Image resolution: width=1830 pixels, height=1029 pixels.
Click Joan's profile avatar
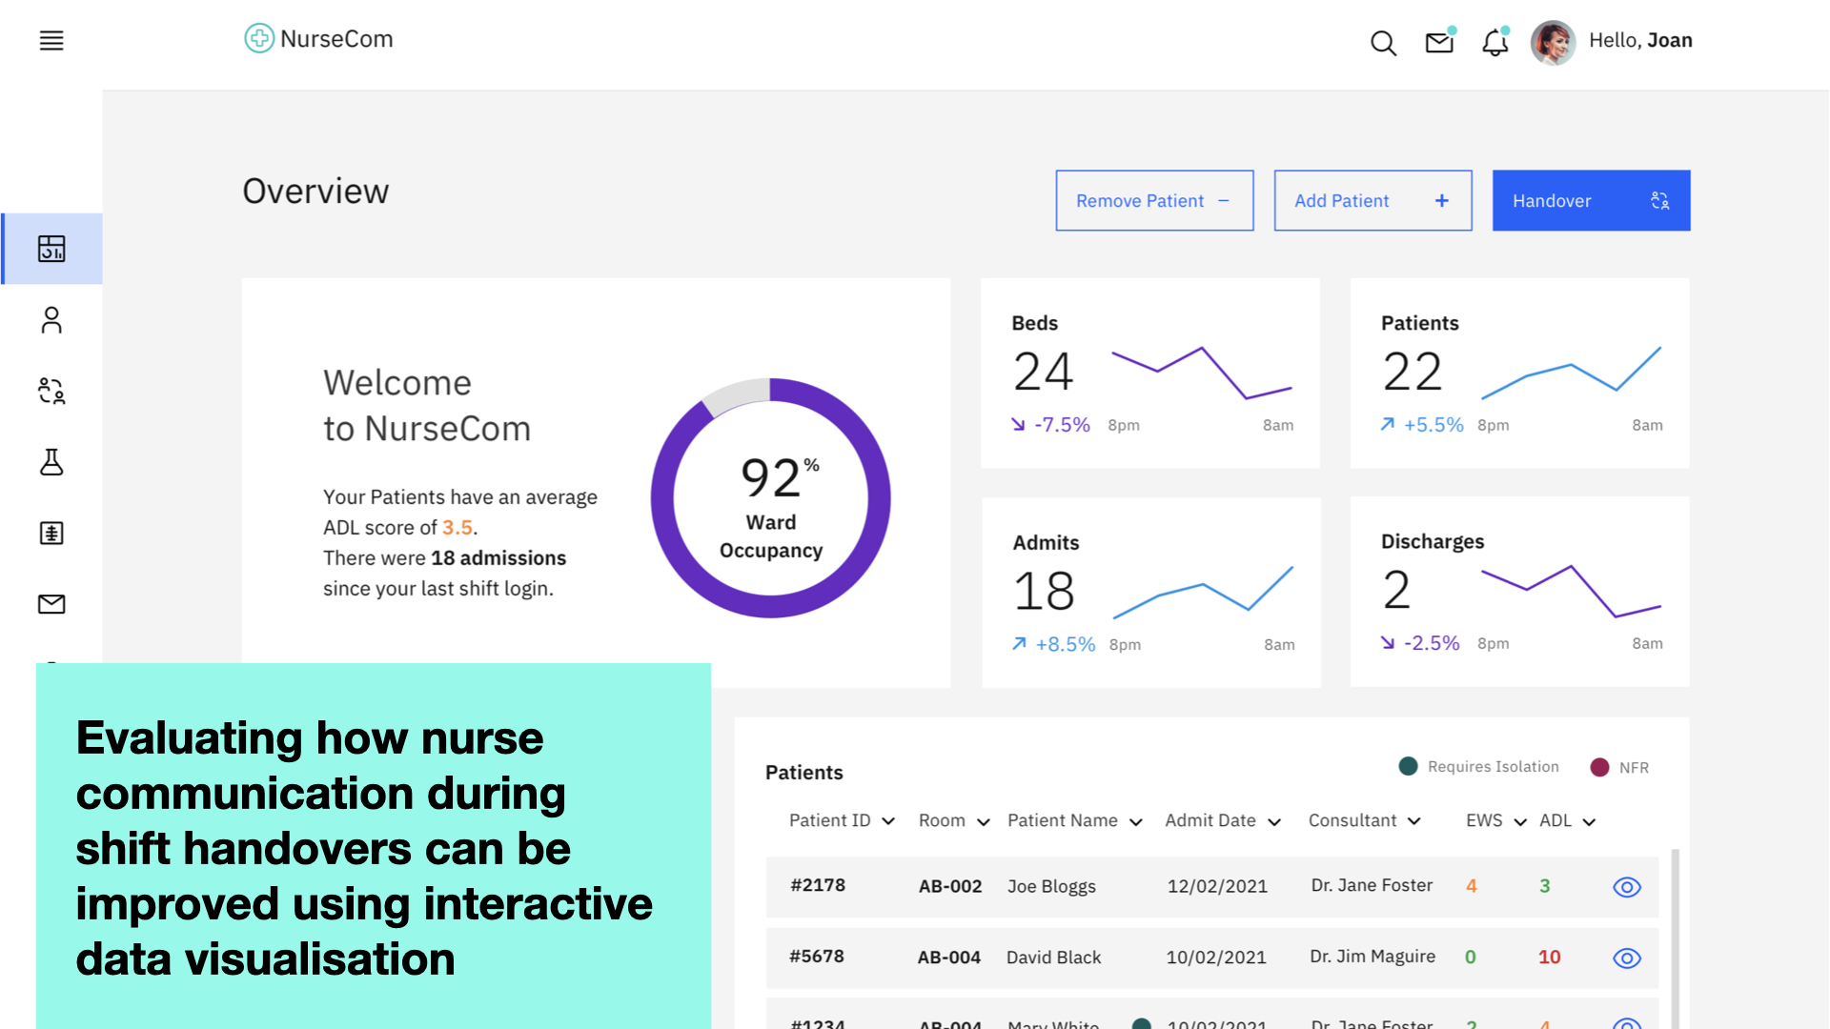point(1552,42)
